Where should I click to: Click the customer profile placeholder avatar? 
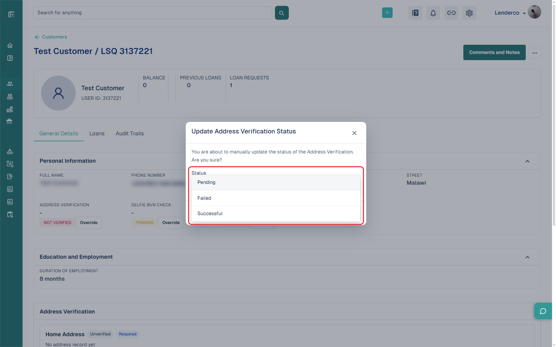point(58,93)
